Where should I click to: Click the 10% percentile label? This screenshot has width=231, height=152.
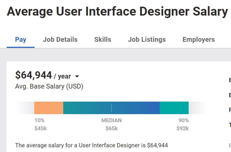coord(40,121)
